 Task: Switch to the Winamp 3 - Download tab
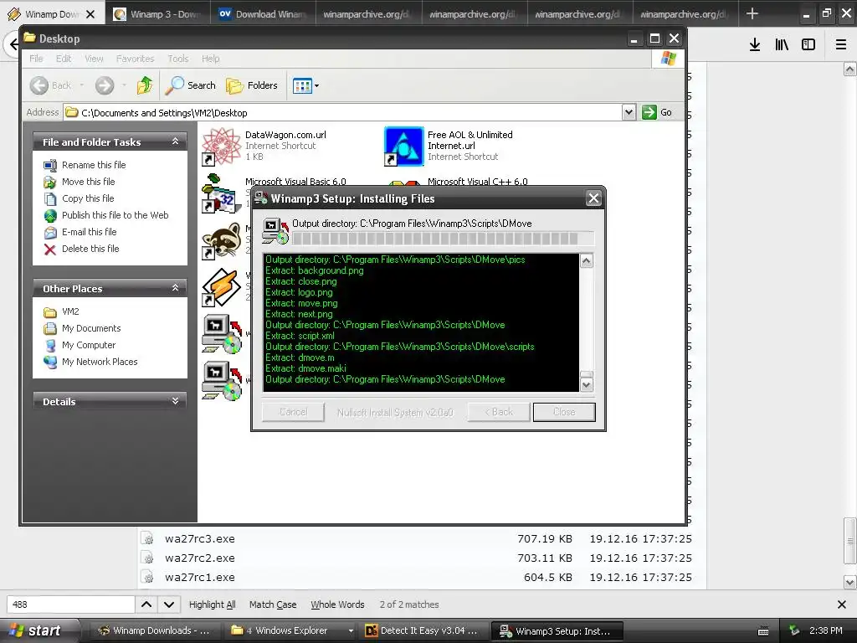(158, 14)
